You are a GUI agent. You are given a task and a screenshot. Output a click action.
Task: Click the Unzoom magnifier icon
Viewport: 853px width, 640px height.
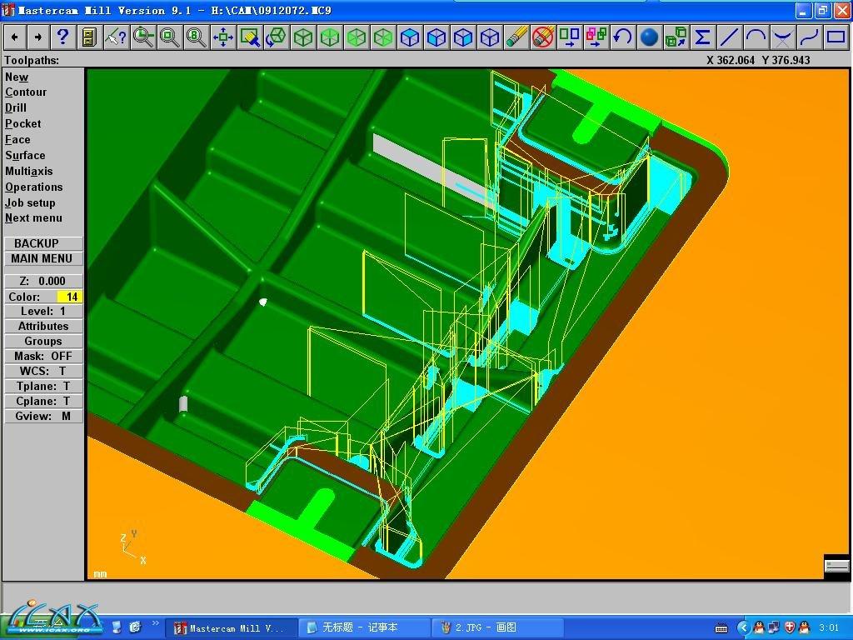[169, 37]
